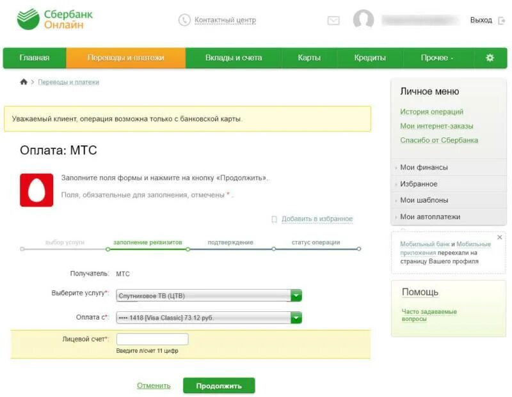Click the exit door icon
Viewport: 512px width, 397px height.
[x=502, y=20]
